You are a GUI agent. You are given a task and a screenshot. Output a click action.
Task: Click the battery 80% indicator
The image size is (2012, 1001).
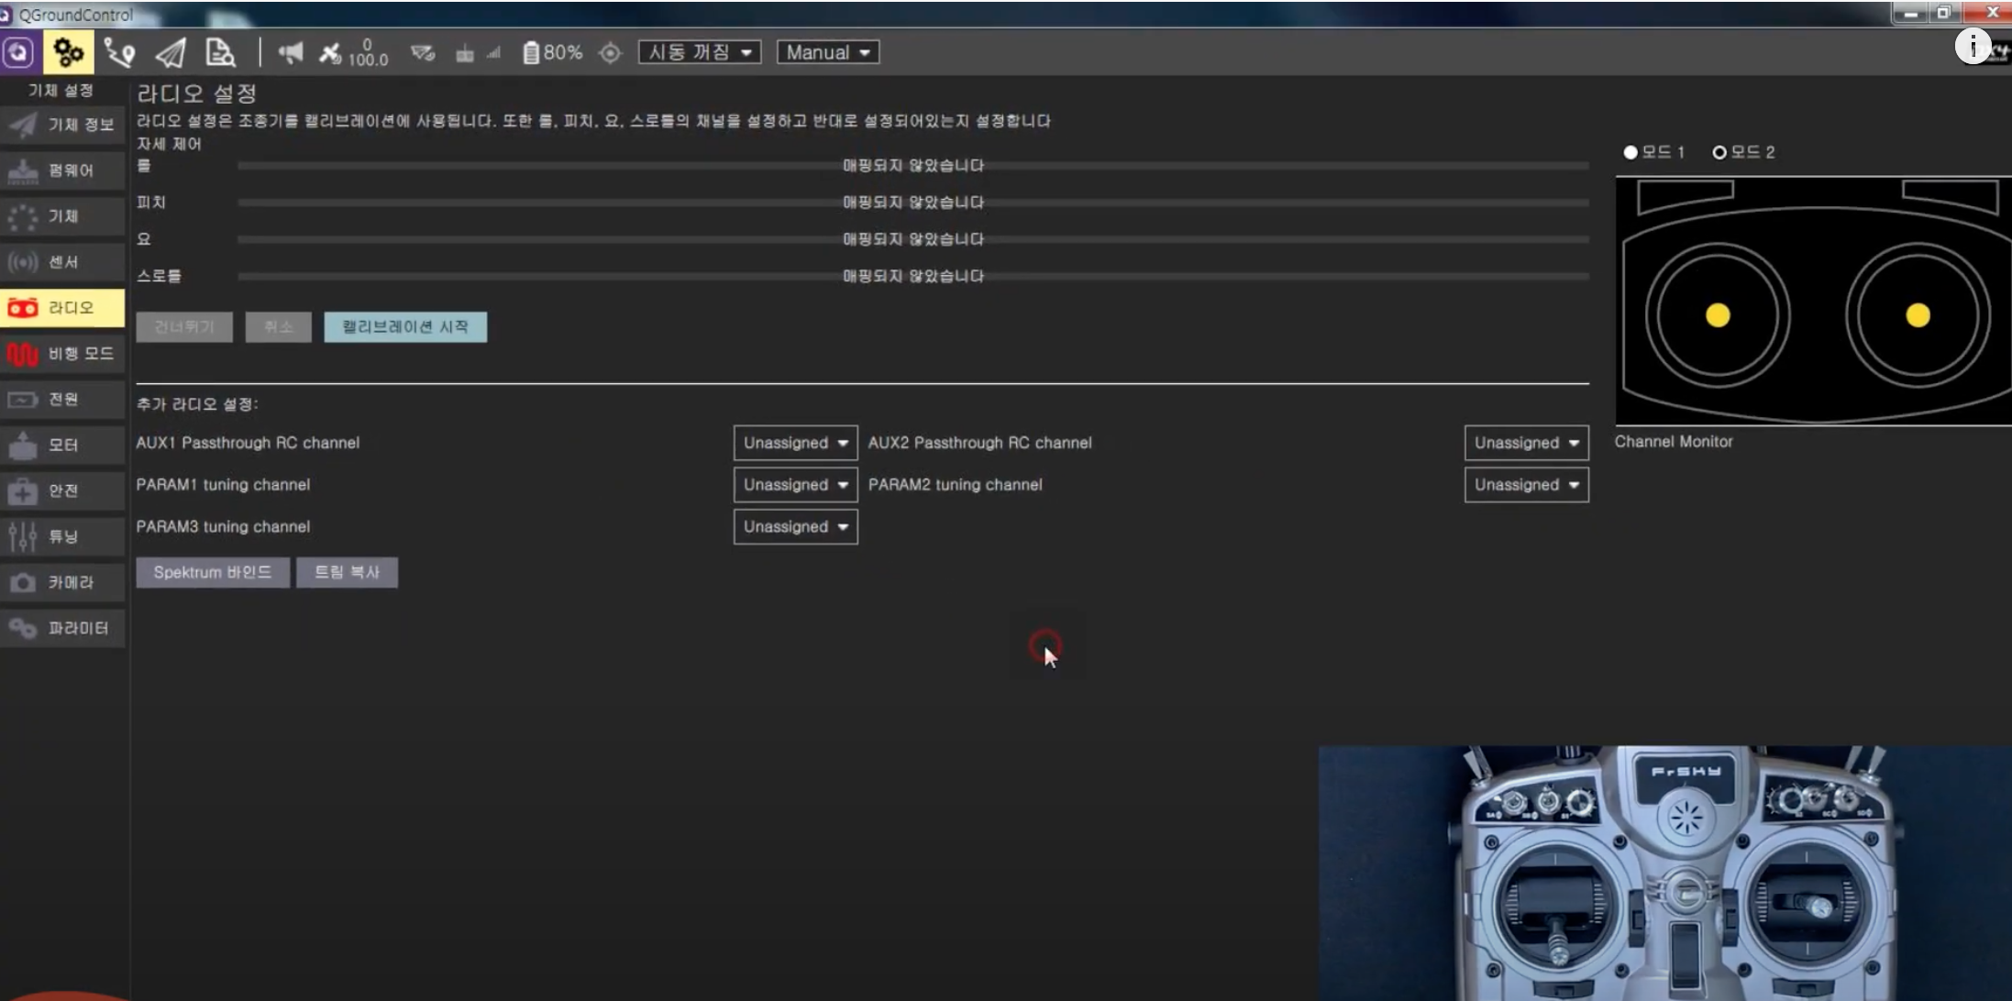(x=552, y=52)
